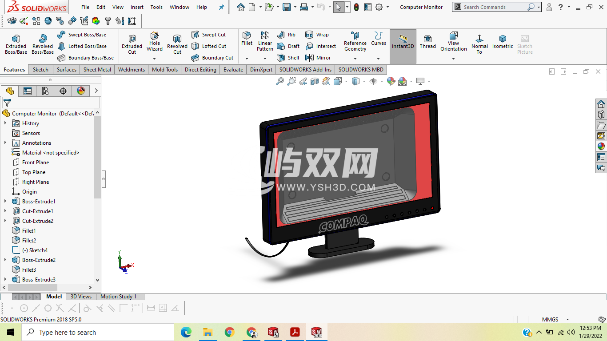Image resolution: width=607 pixels, height=341 pixels.
Task: Open the Linear Pattern tool
Action: pyautogui.click(x=265, y=41)
